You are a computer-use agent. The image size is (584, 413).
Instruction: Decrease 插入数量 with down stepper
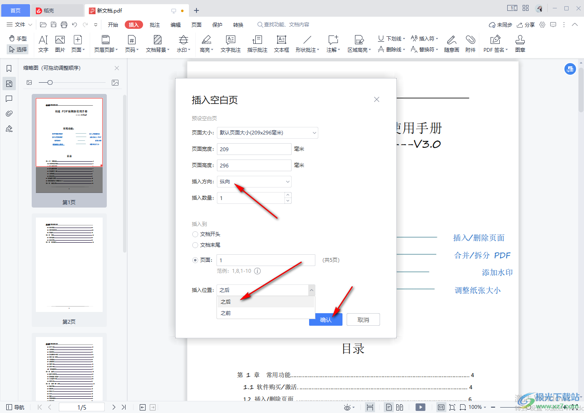(x=287, y=201)
